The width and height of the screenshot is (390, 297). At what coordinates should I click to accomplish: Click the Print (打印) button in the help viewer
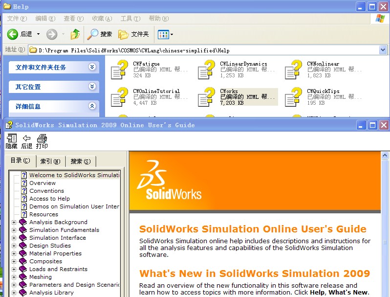pyautogui.click(x=42, y=141)
